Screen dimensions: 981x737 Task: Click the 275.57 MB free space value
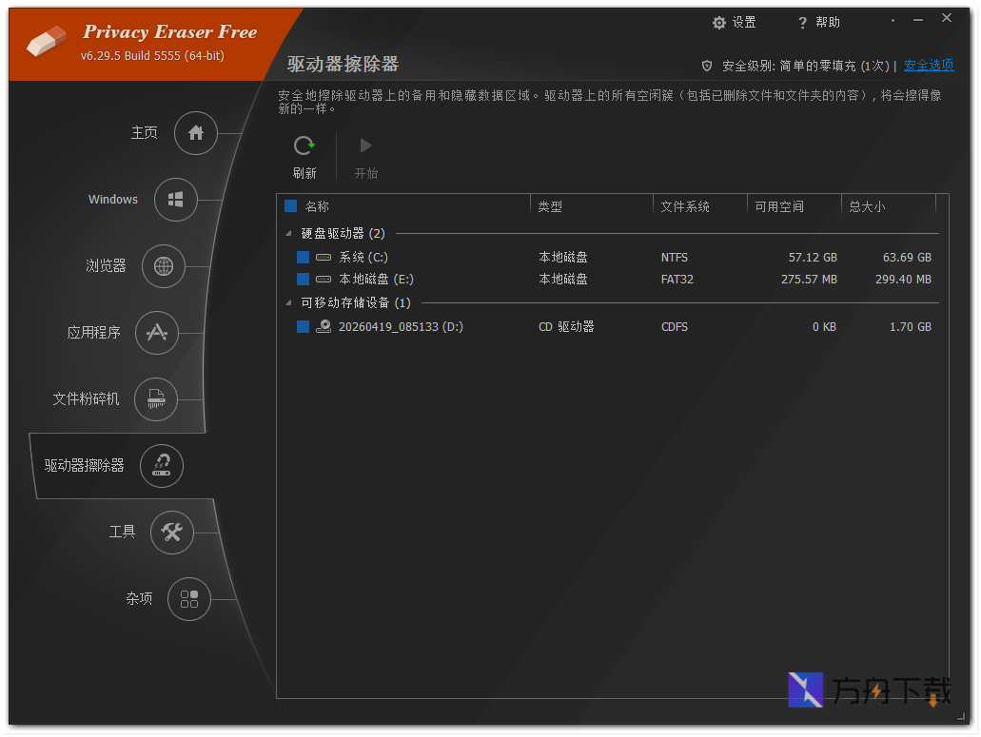[x=809, y=280]
